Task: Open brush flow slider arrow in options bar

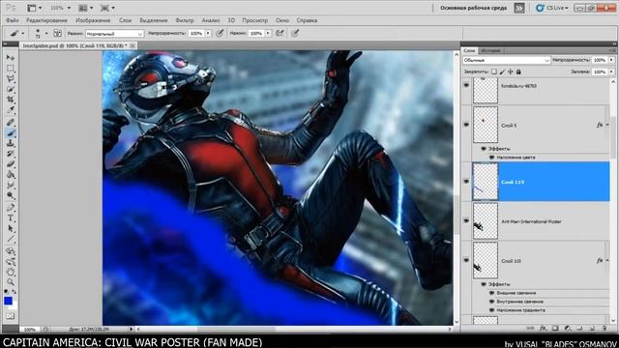Action: [268, 34]
